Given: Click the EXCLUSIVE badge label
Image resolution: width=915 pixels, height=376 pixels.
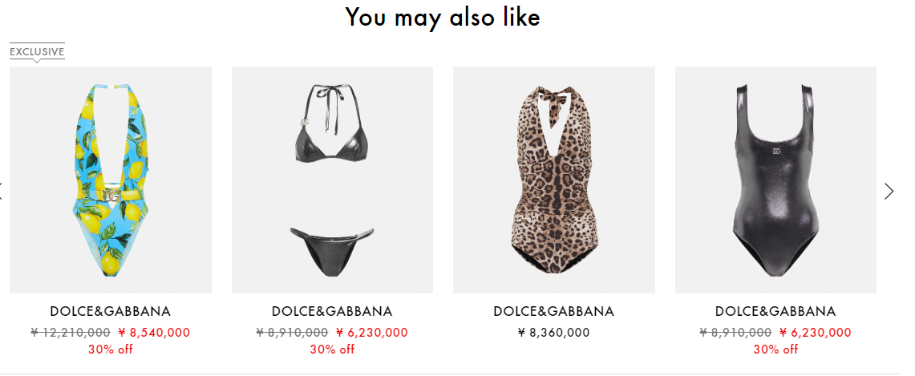Looking at the screenshot, I should point(37,52).
